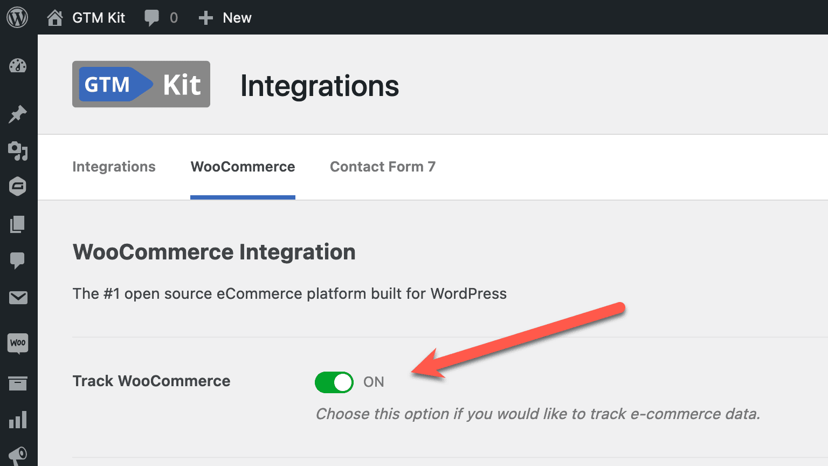The width and height of the screenshot is (828, 466).
Task: Click the GTM Kit logo
Action: coord(141,84)
